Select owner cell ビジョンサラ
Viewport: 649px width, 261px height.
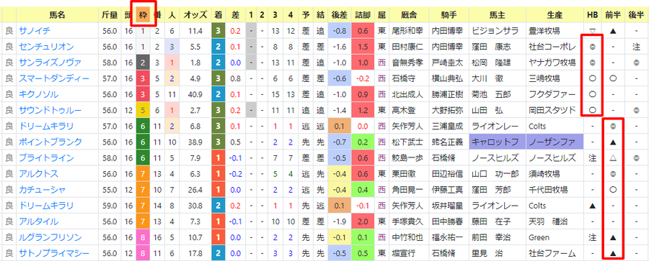coord(497,31)
